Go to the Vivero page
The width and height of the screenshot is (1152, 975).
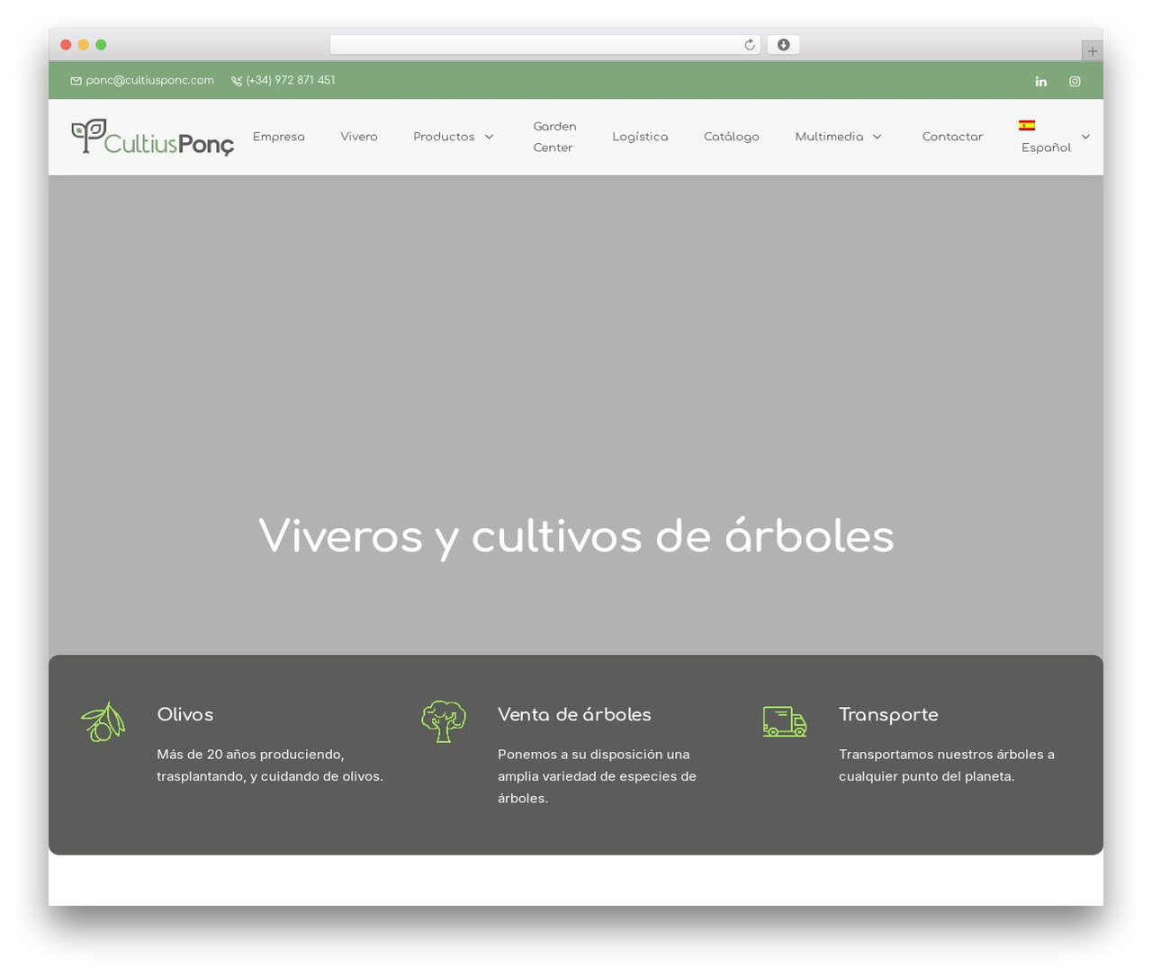pyautogui.click(x=359, y=137)
